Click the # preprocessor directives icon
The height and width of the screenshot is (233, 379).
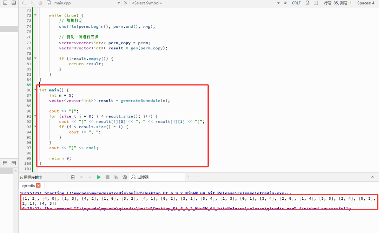click(x=285, y=3)
